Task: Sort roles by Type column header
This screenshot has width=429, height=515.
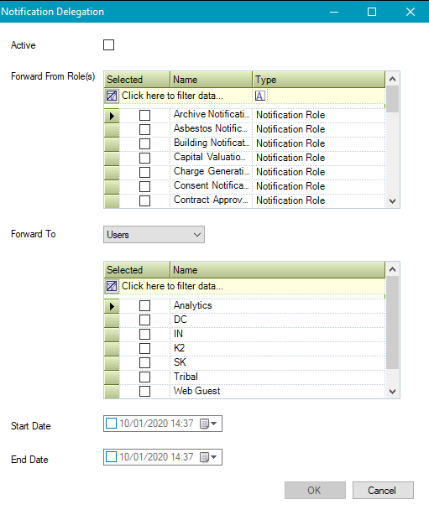Action: (x=318, y=80)
